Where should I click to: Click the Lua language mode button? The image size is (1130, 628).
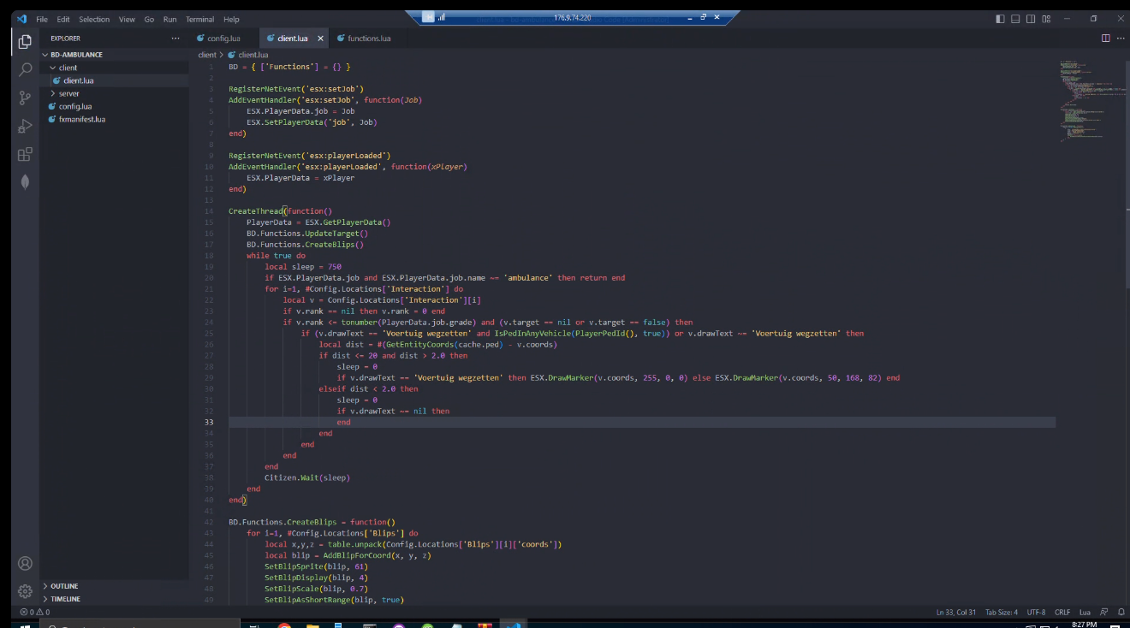click(1085, 612)
